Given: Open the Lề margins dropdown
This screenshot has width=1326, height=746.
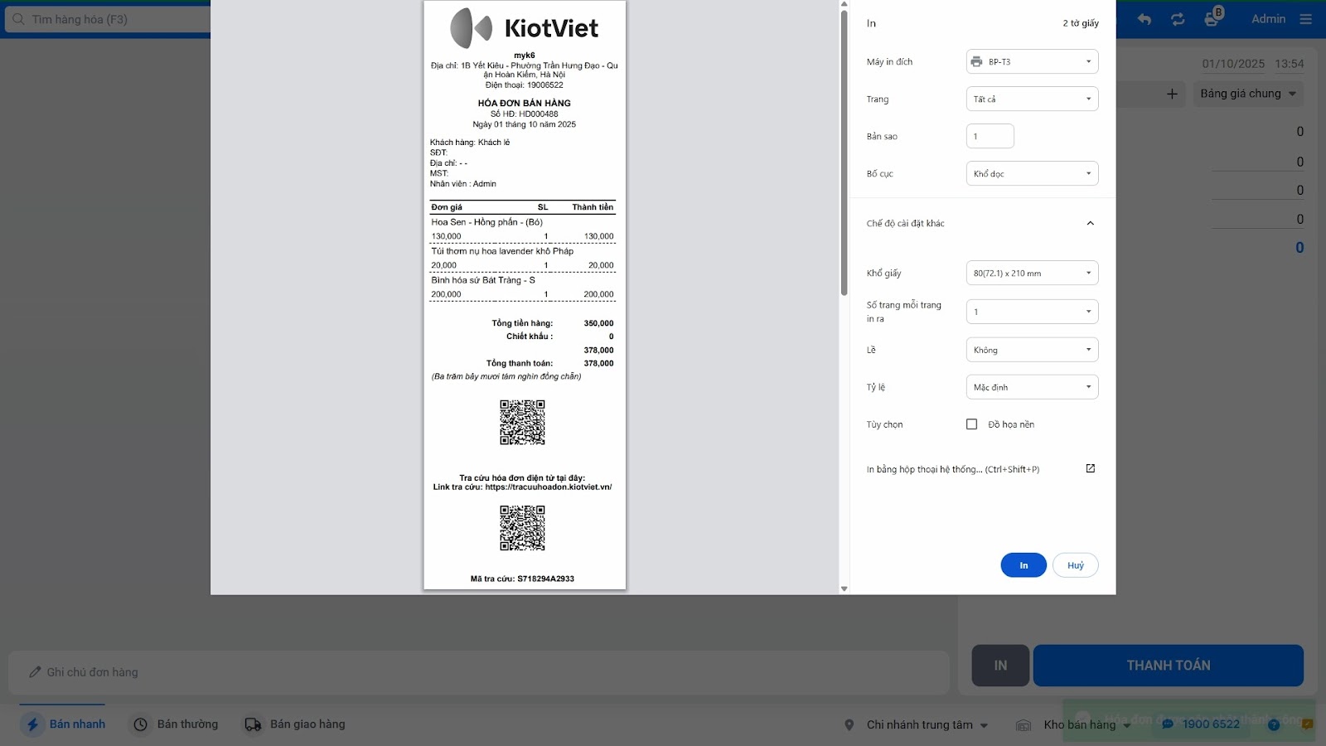Looking at the screenshot, I should coord(1032,350).
